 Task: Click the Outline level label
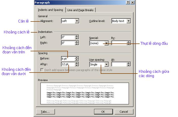coord(97,21)
